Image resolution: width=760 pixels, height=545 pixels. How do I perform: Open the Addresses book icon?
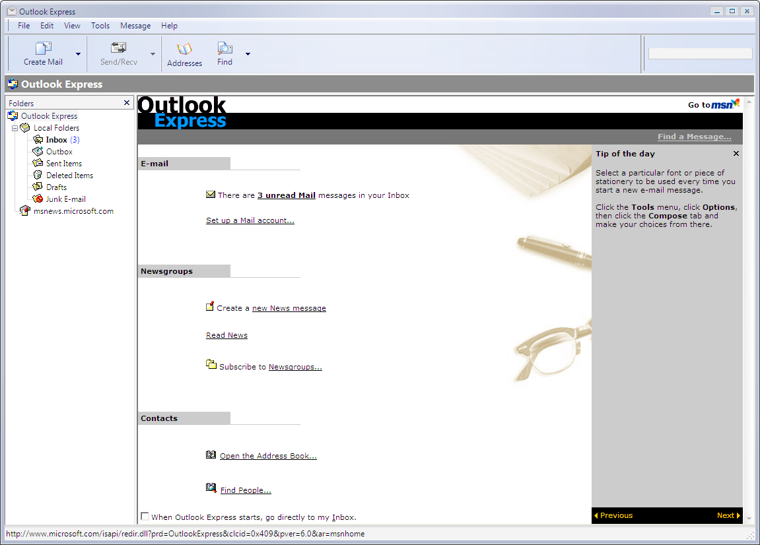pyautogui.click(x=184, y=49)
